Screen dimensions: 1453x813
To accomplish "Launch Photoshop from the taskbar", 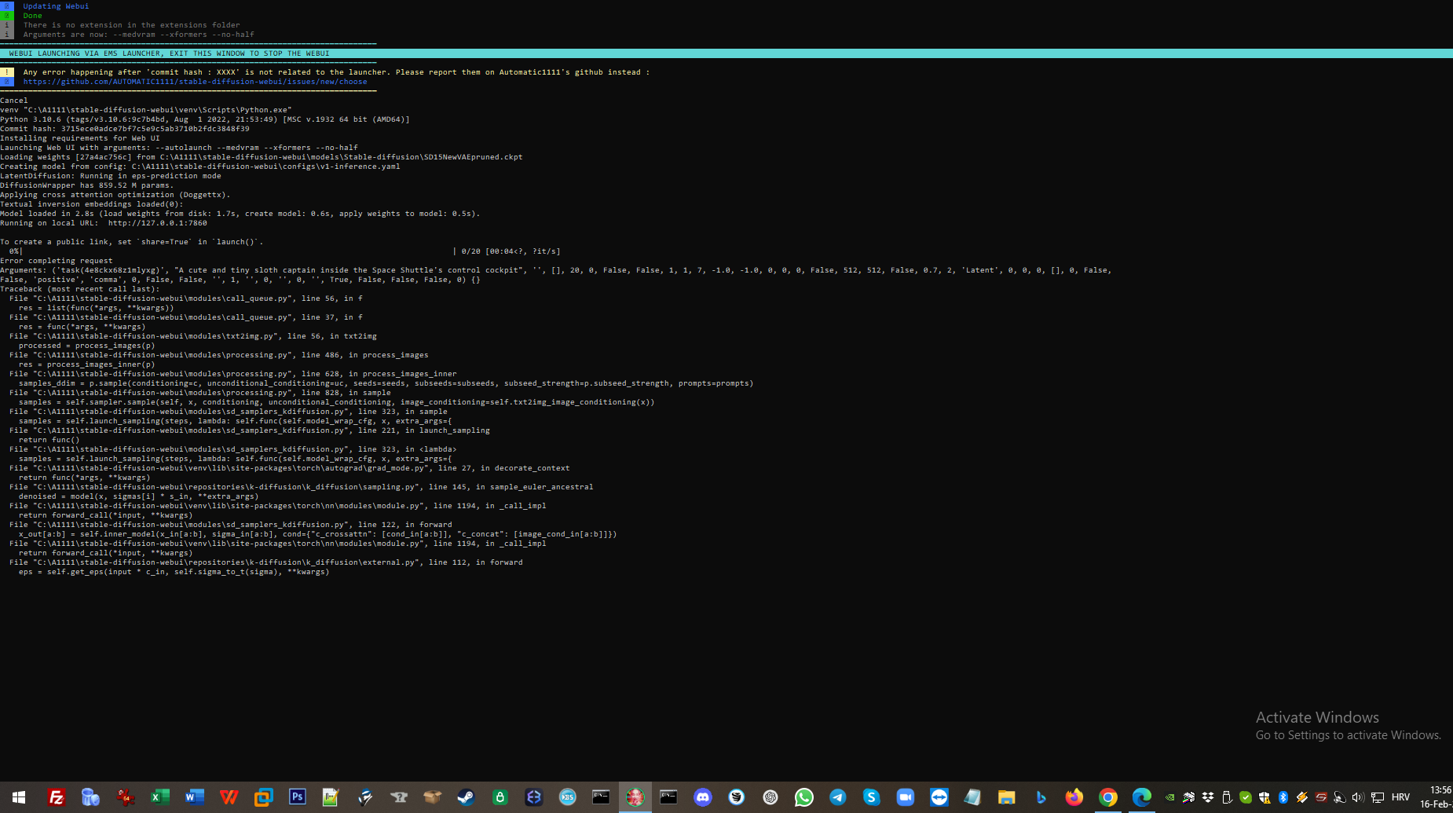I will point(298,797).
